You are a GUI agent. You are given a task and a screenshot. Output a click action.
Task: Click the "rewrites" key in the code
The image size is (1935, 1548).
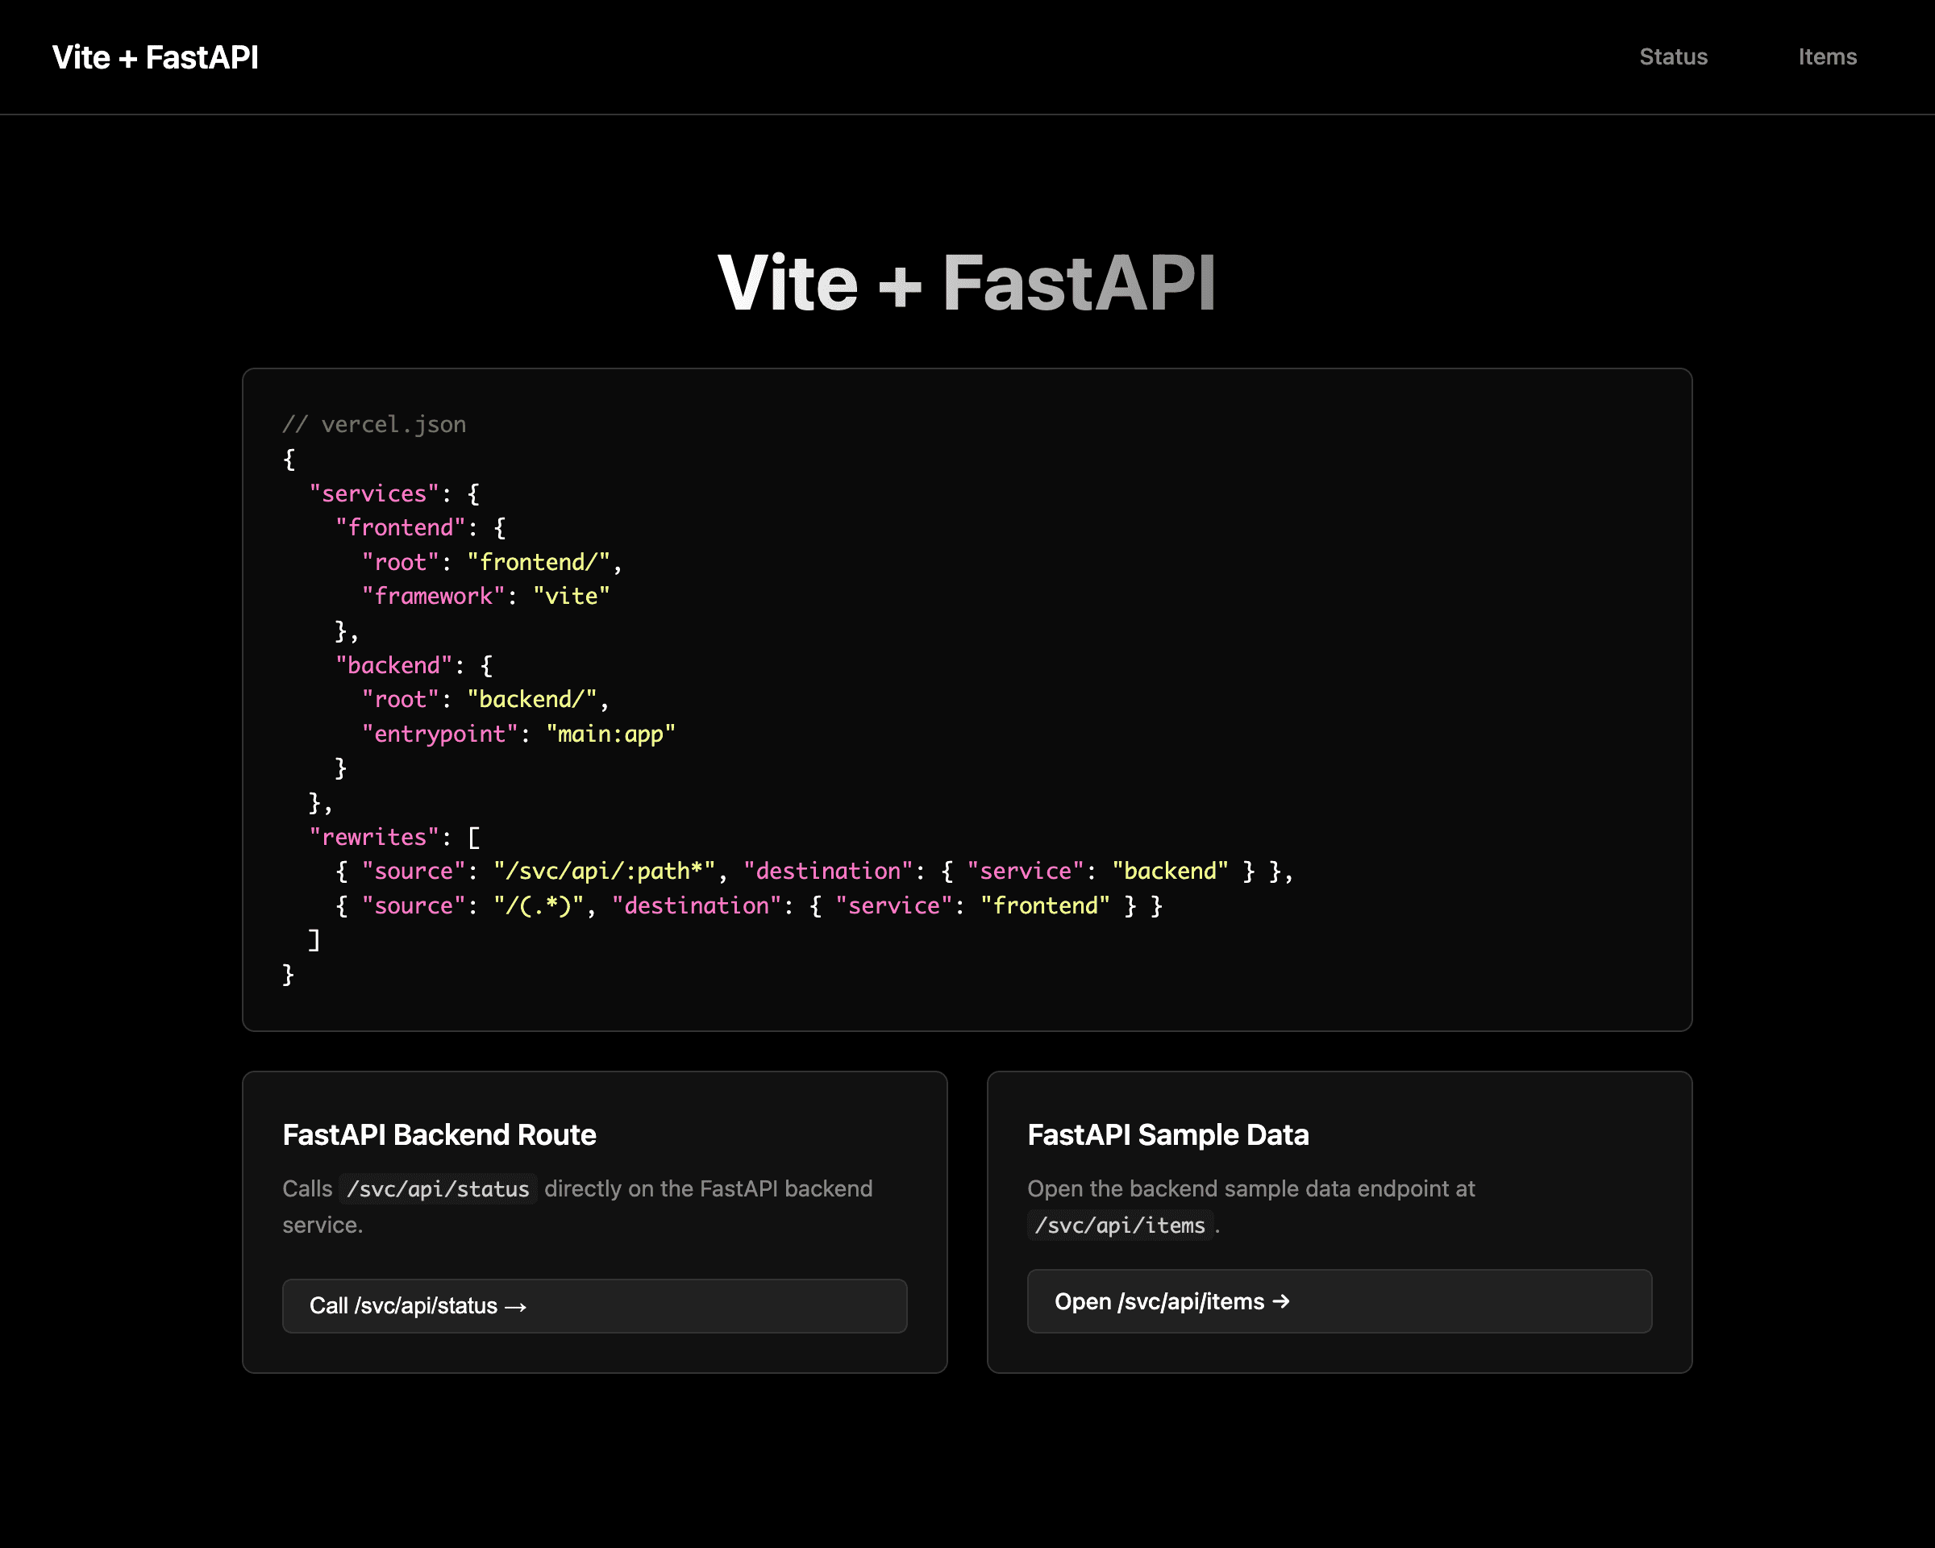(374, 837)
